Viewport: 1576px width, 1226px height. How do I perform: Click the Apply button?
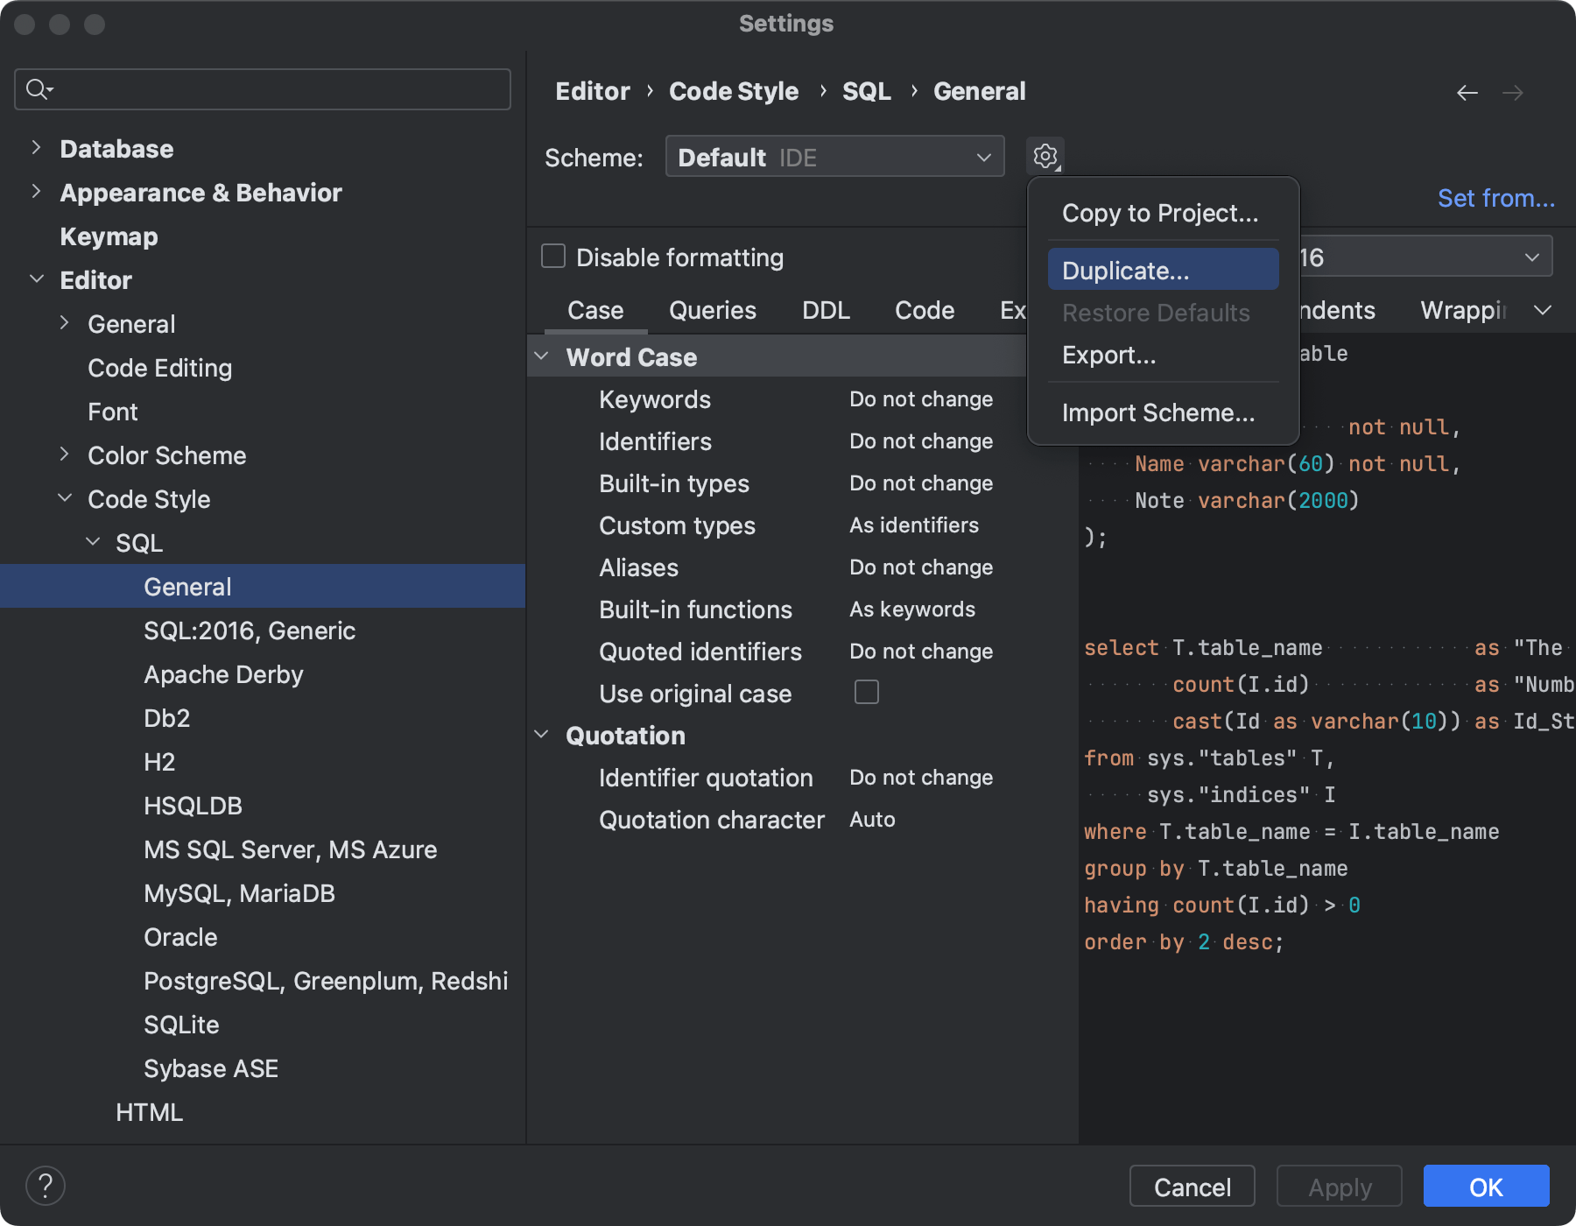[1339, 1187]
